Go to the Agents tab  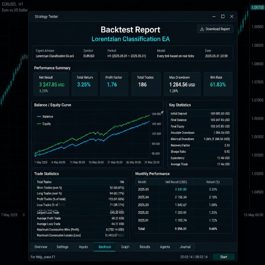(165, 247)
